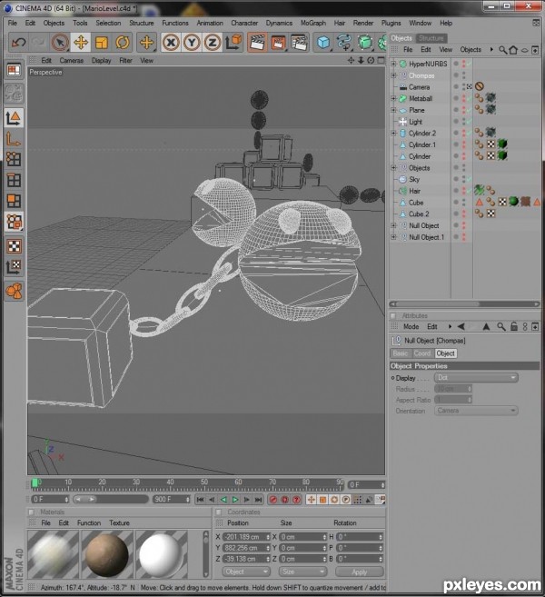
Task: Expand the Metaball tree node
Action: pyautogui.click(x=394, y=99)
